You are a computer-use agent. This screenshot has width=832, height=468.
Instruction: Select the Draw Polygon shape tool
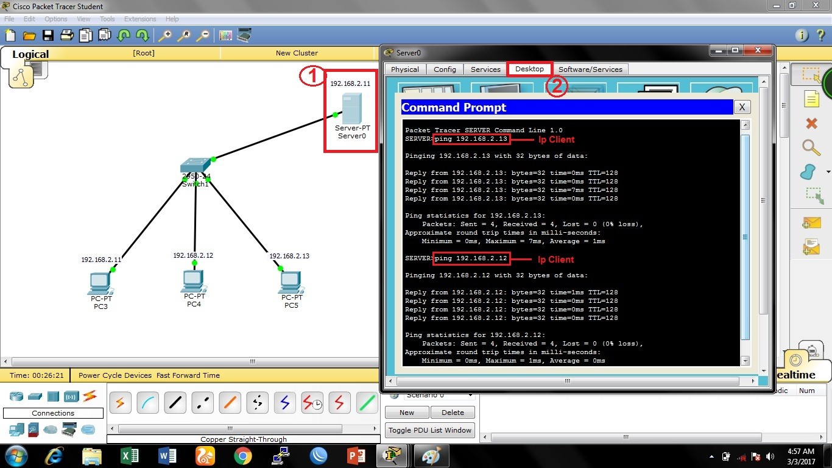[808, 172]
